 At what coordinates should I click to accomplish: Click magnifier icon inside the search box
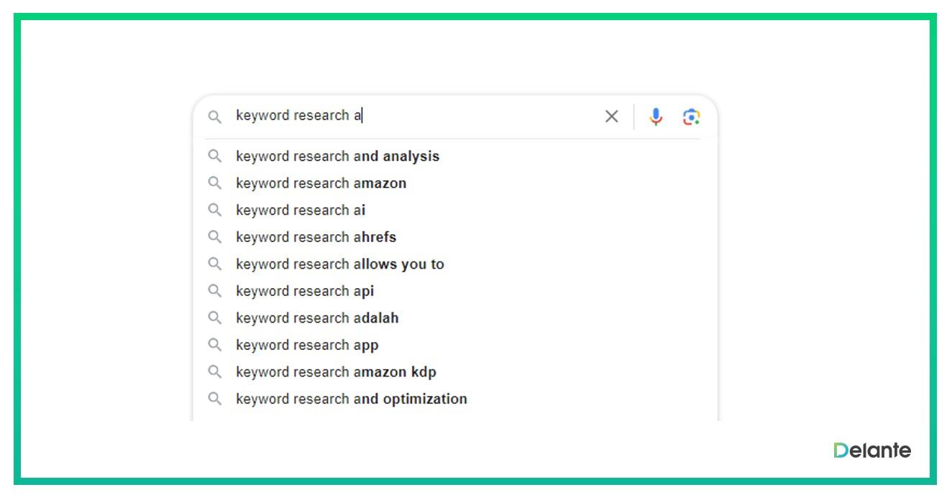pyautogui.click(x=214, y=116)
